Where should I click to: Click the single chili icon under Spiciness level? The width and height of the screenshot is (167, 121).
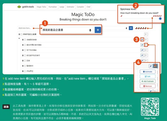pos(121,16)
